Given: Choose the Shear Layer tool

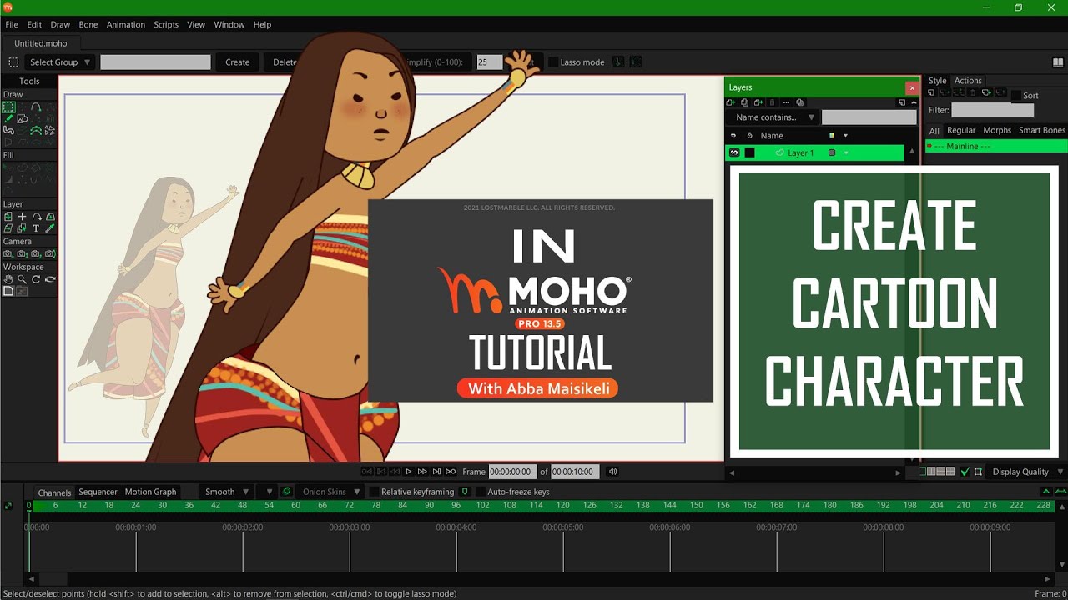Looking at the screenshot, I should pos(8,227).
